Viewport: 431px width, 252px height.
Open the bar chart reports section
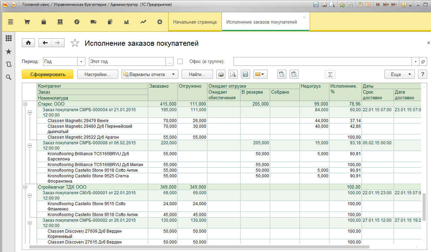pos(126,22)
